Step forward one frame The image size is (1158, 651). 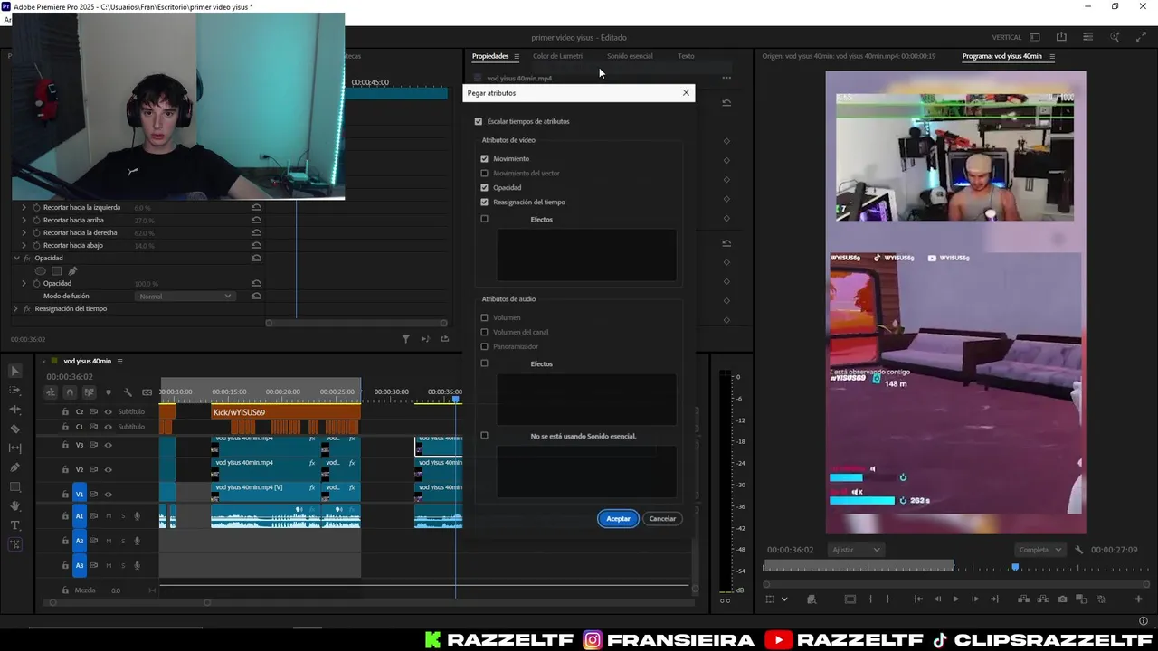point(974,599)
